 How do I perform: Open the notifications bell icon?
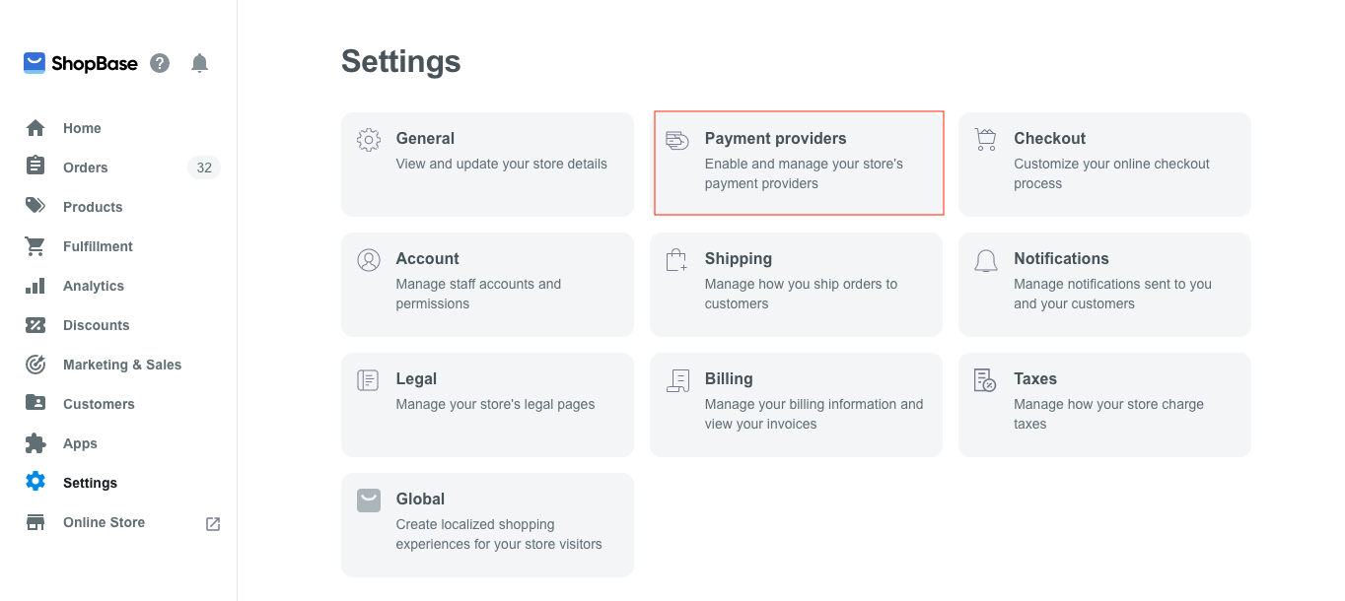click(x=199, y=63)
